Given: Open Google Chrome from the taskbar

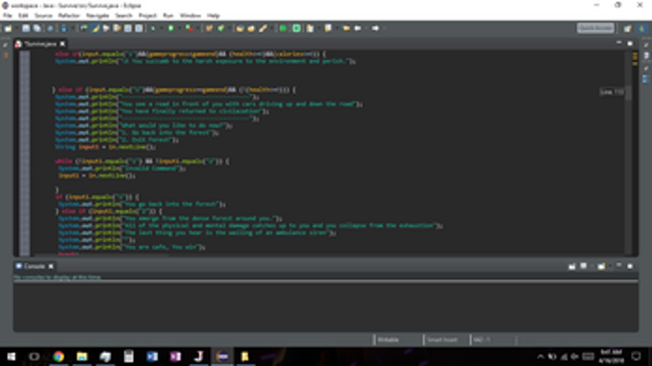Looking at the screenshot, I should (59, 357).
